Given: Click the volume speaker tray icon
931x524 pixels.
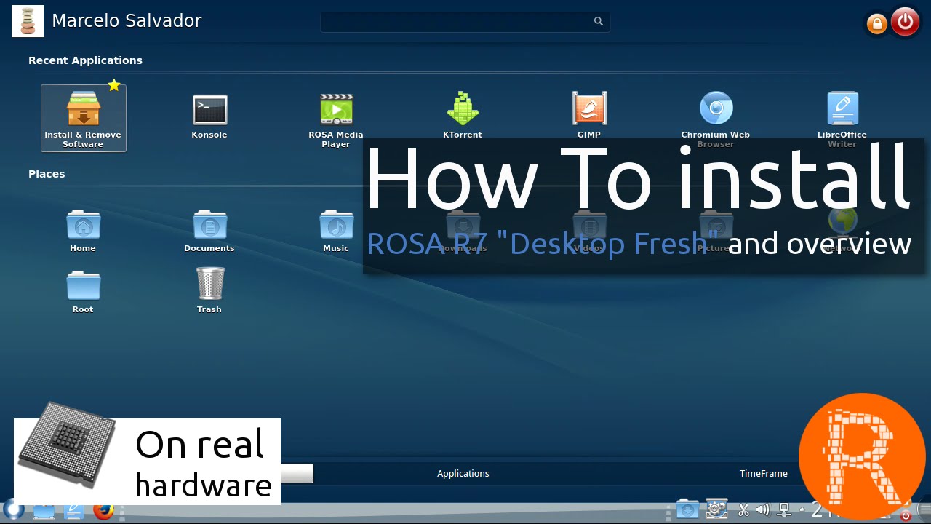Looking at the screenshot, I should pyautogui.click(x=762, y=510).
